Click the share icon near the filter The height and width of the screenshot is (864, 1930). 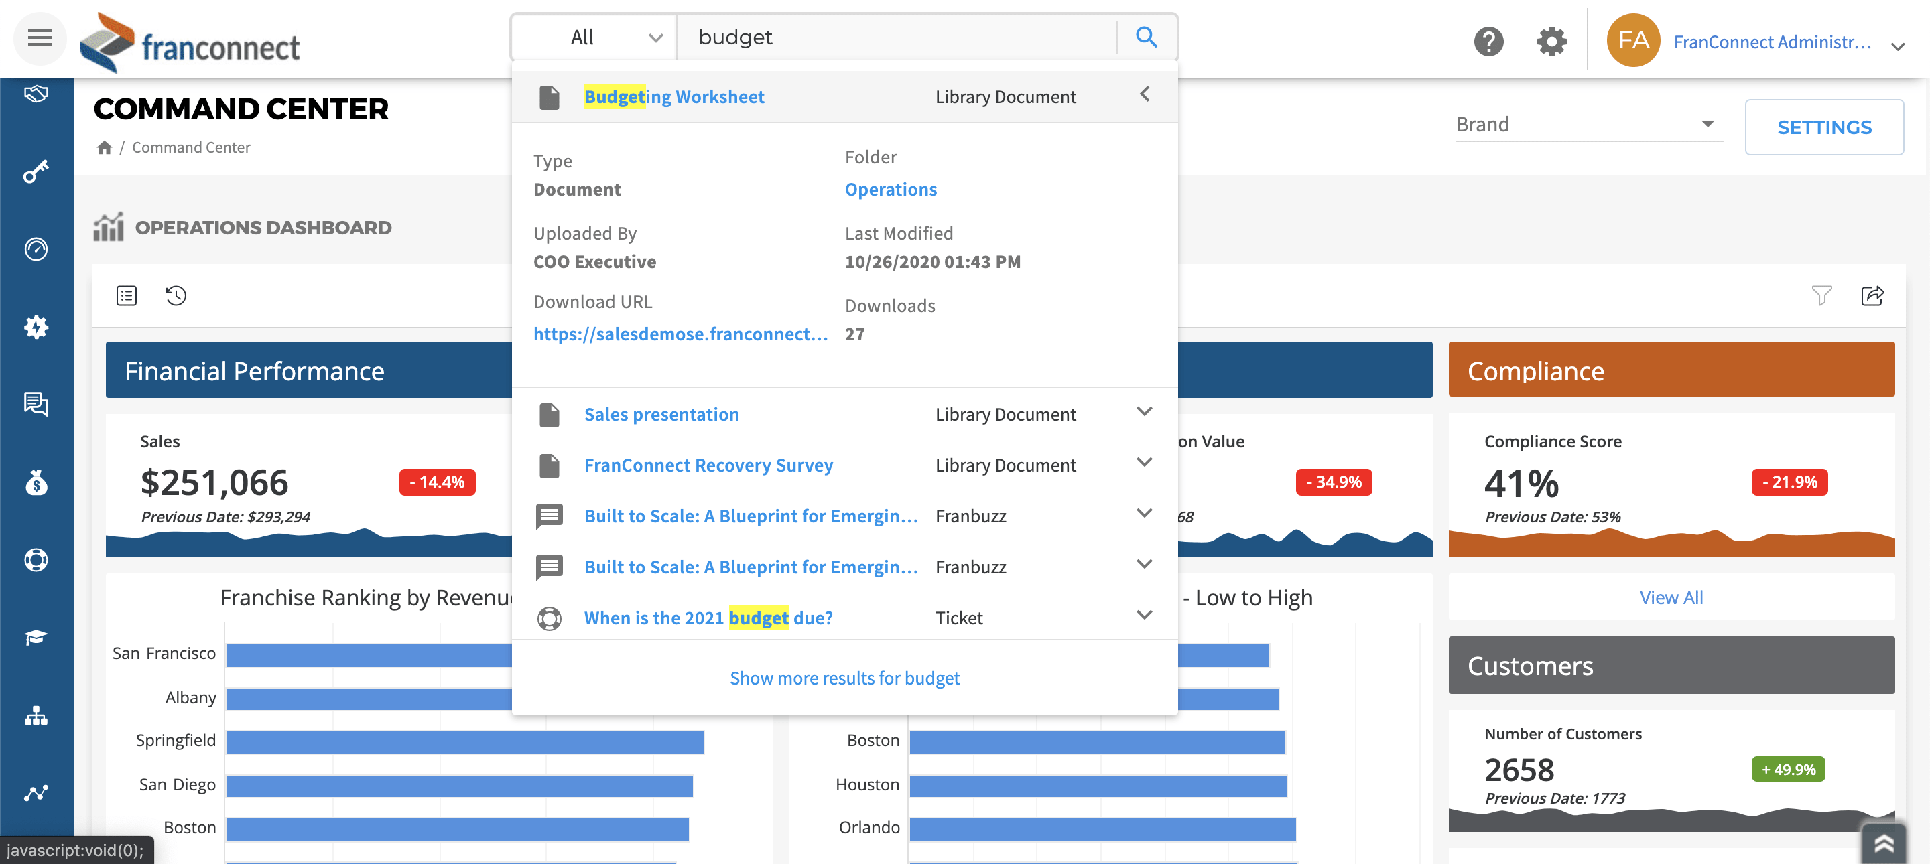[1872, 296]
